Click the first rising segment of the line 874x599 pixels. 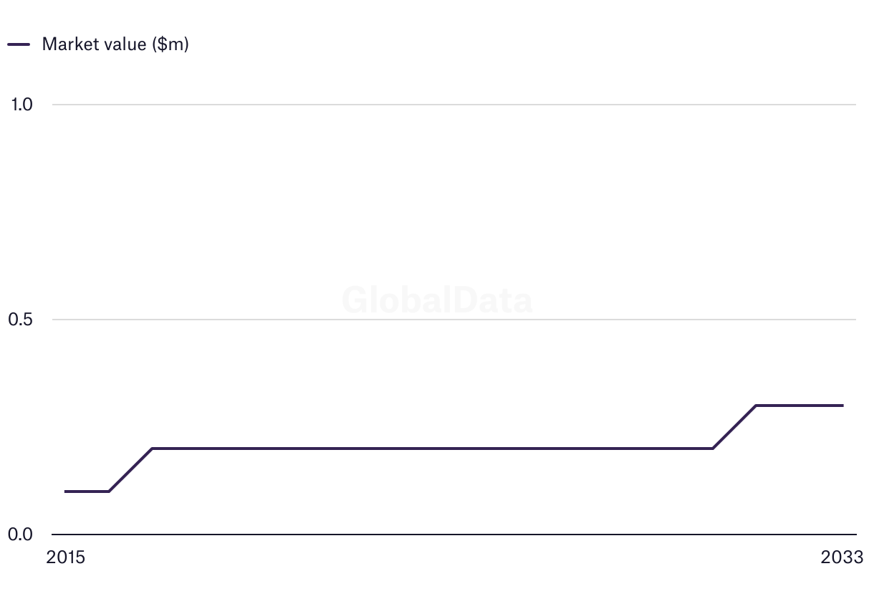pyautogui.click(x=130, y=470)
